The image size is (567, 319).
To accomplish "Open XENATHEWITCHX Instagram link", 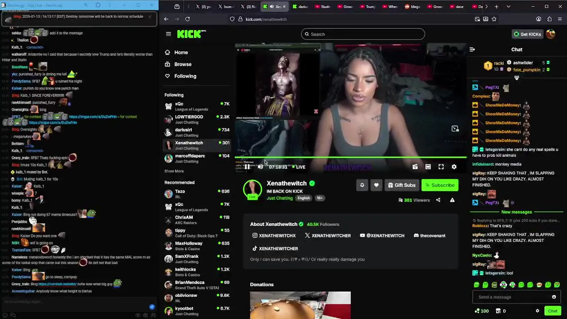I will [x=274, y=236].
